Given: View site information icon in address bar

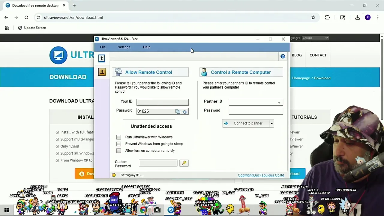Looking at the screenshot, I should tap(38, 17).
